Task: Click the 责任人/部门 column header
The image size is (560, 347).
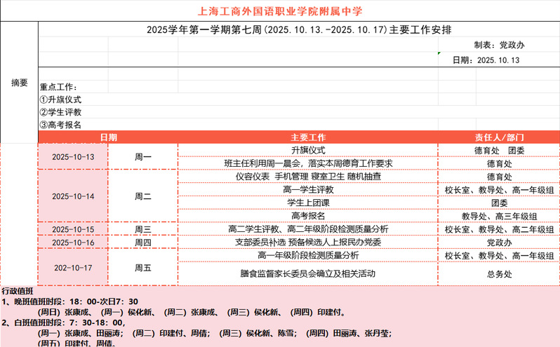Action: pyautogui.click(x=499, y=137)
